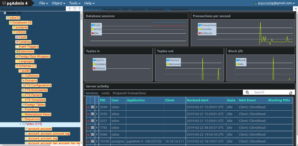Collapse the Servers (2) node
This screenshot has width=298, height=146.
(x=2, y=13)
